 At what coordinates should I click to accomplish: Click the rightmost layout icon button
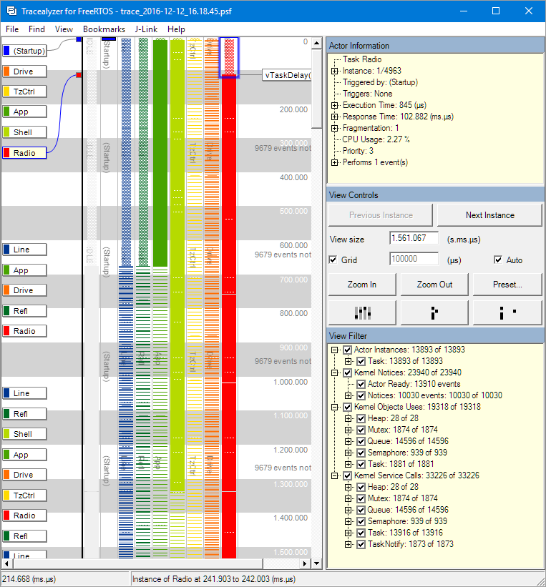click(507, 312)
